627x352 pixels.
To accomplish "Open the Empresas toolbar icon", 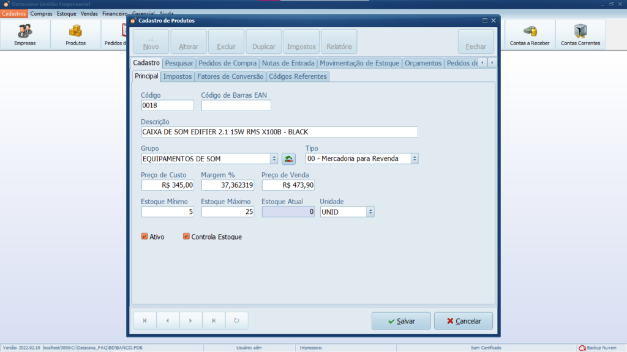I will (25, 34).
